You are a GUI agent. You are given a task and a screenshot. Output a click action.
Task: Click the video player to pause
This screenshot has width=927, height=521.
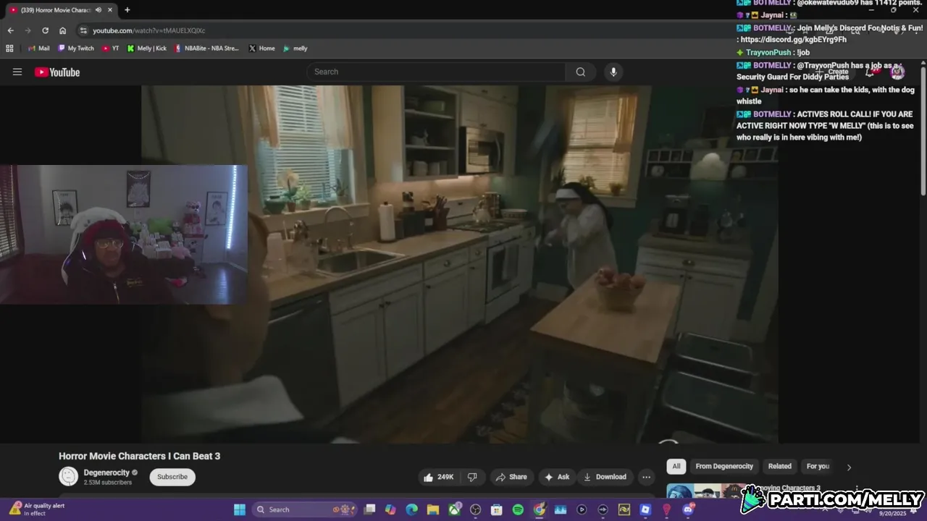point(460,264)
